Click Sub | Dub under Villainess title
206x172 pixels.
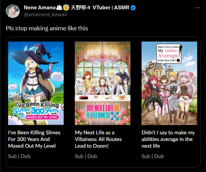[86, 156]
